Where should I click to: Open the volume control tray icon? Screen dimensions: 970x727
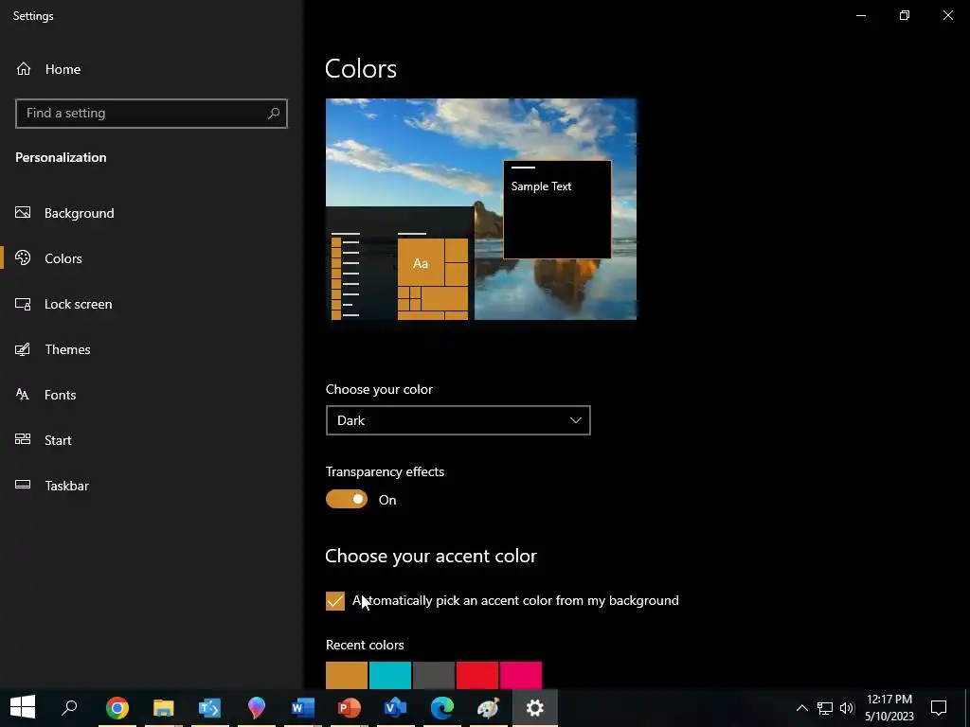tap(847, 708)
